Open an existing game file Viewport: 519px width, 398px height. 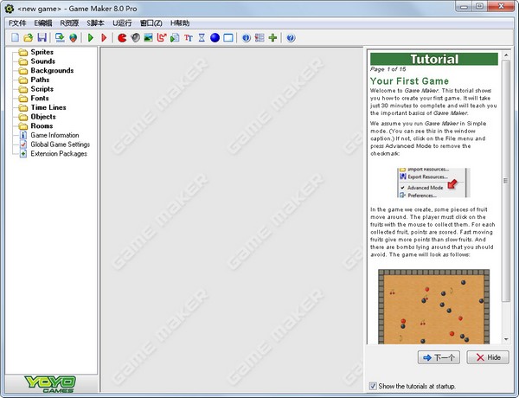(x=29, y=38)
